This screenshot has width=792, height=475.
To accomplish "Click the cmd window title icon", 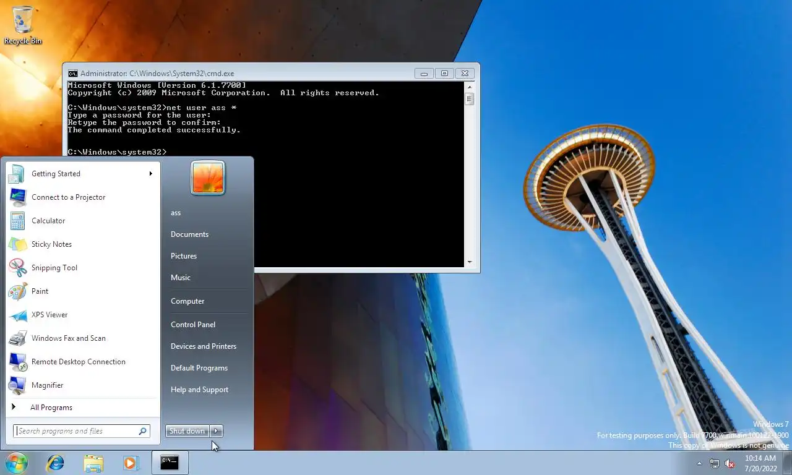I will coord(73,73).
